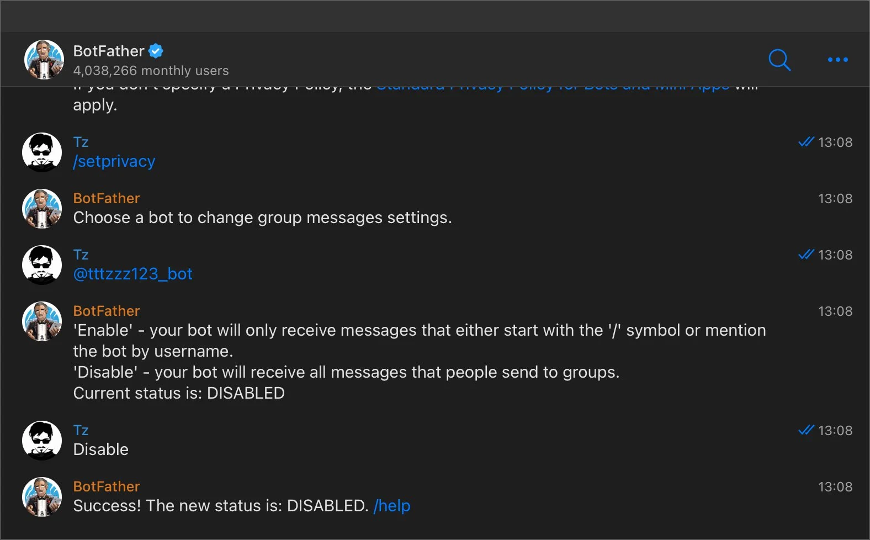Click the /help command link
Viewport: 870px width, 540px height.
(392, 506)
